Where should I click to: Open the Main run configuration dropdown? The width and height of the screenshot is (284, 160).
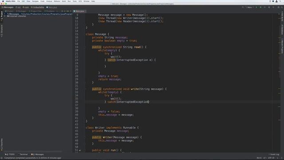[249, 7]
